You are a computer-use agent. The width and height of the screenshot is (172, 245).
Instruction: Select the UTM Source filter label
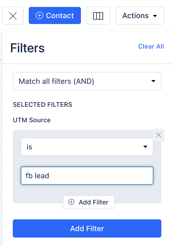[32, 120]
